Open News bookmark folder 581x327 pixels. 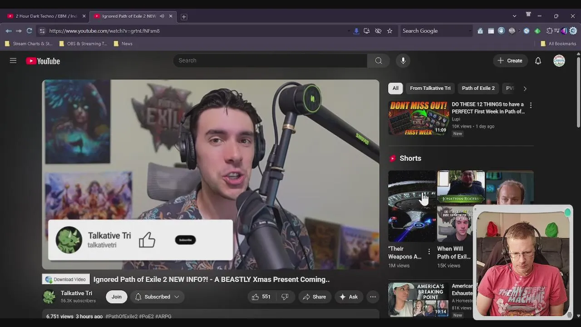point(123,44)
